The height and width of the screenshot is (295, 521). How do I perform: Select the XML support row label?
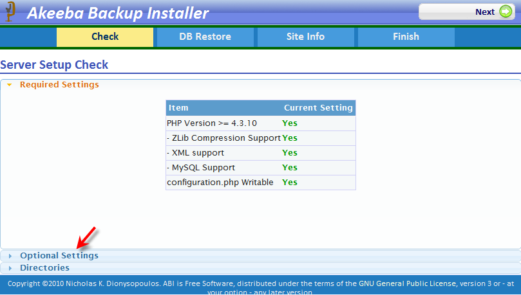pyautogui.click(x=195, y=153)
